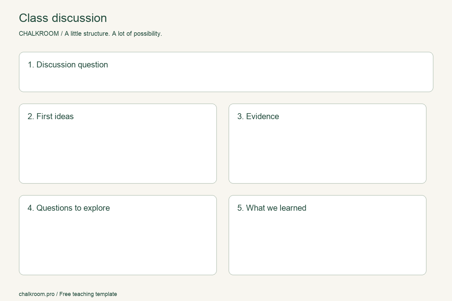
Task: Click the 'Class discussion' page title
Action: [63, 18]
